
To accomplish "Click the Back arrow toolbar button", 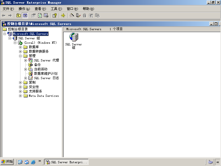I will 4,15.
